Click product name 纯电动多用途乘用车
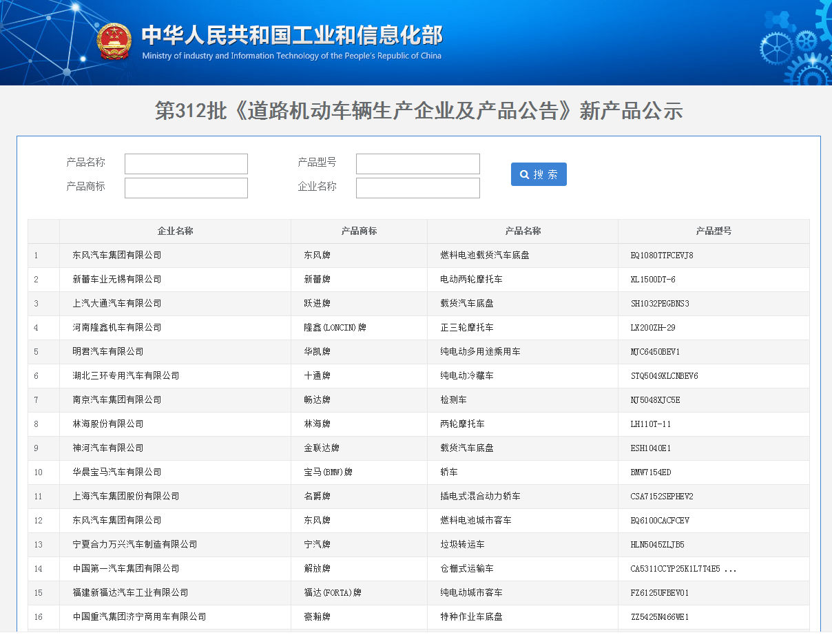The height and width of the screenshot is (635, 832). pyautogui.click(x=480, y=352)
